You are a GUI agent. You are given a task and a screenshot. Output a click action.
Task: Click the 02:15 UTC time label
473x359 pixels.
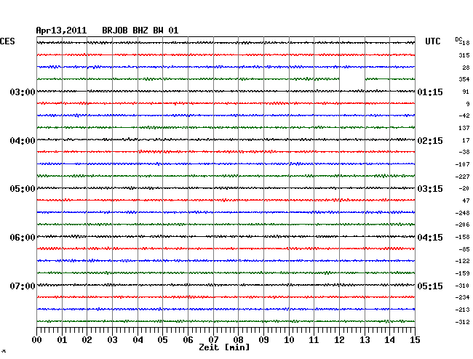[430, 141]
